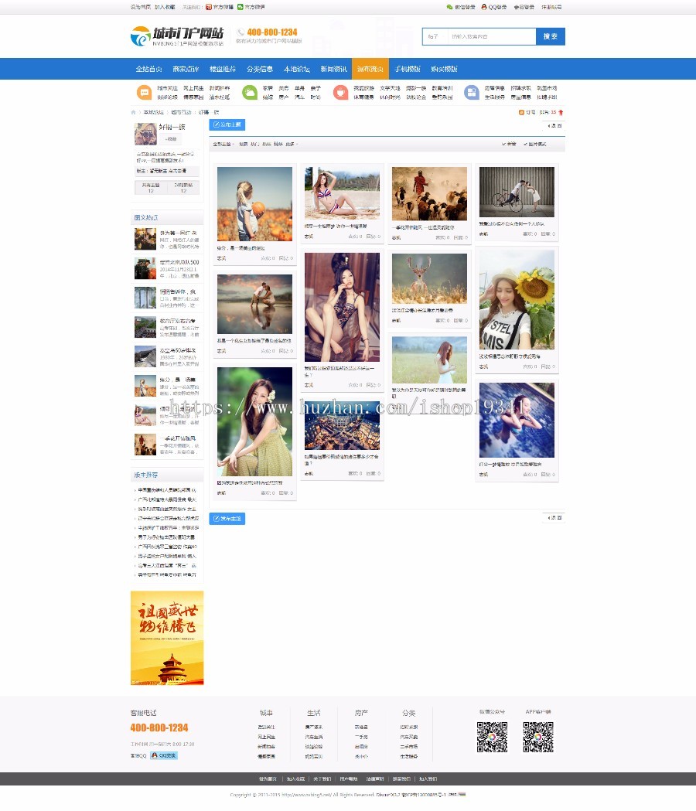Screen dimensions: 696x811
Task: Click the WeChat login icon at top right
Action: 449,7
